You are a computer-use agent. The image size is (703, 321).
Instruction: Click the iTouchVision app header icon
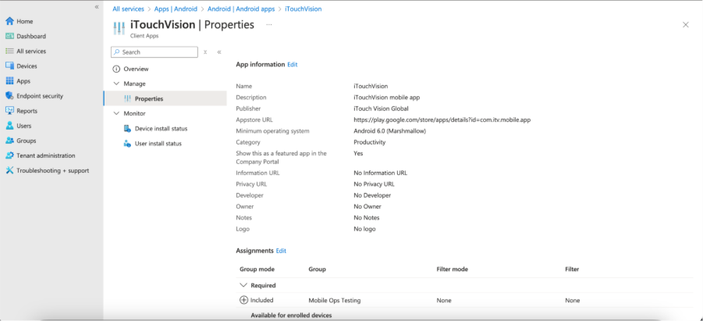click(119, 29)
